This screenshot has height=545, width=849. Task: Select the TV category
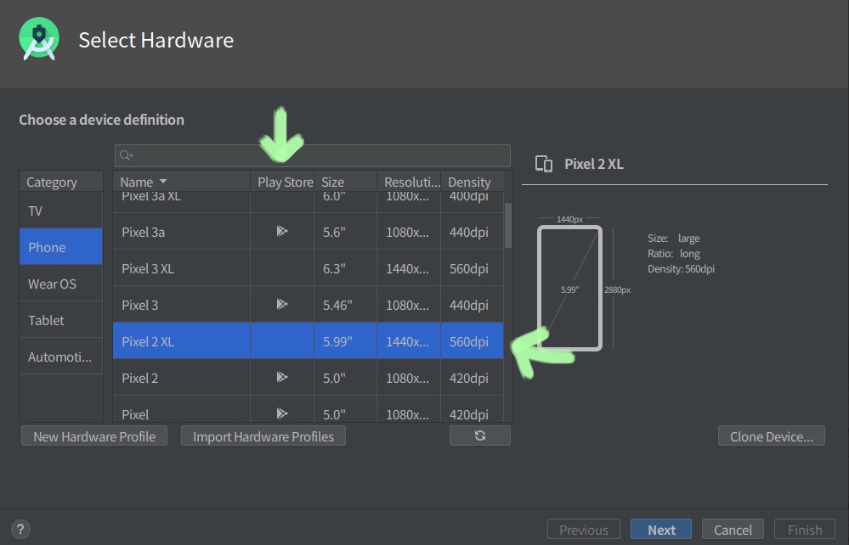[x=60, y=211]
